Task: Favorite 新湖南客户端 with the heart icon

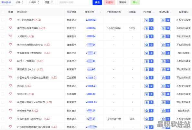Action: click(x=11, y=110)
